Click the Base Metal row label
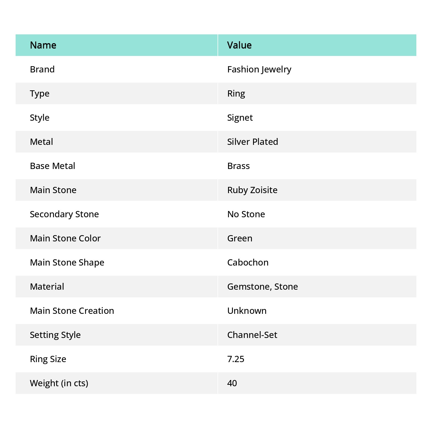Screen dimensions: 426x426 coord(53,166)
